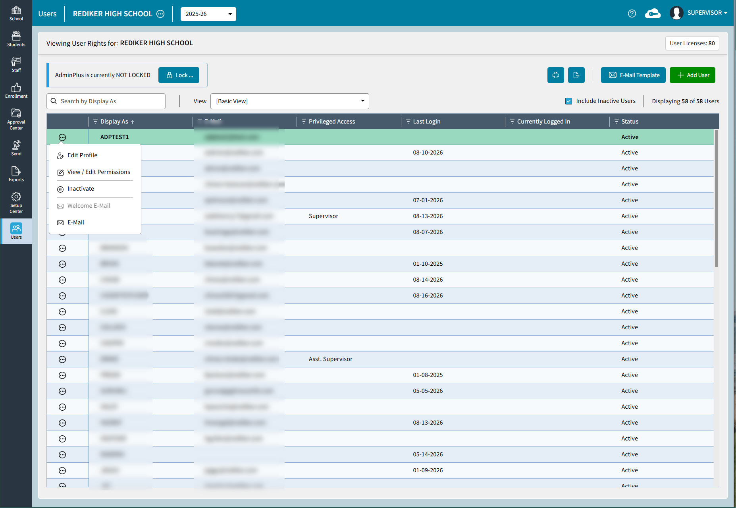Filter the Last Login column
Image resolution: width=736 pixels, height=508 pixels.
408,122
